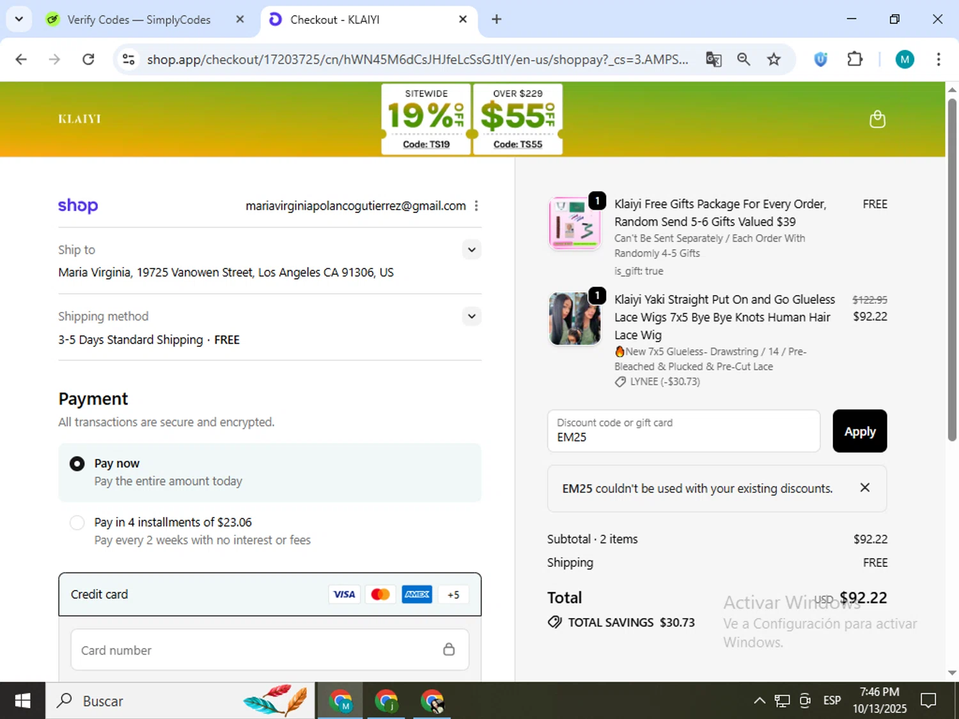The image size is (959, 719).
Task: Click the shop.app URL address bar
Action: (417, 59)
